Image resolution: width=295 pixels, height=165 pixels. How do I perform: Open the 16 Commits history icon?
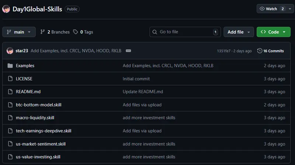(260, 51)
